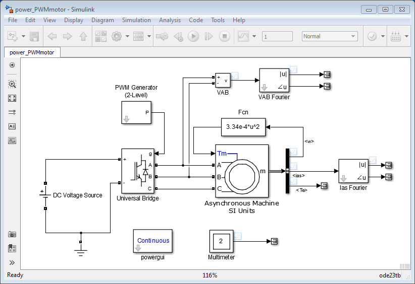This screenshot has width=415, height=284.
Task: Click the simulation stop time field
Action: coord(277,36)
